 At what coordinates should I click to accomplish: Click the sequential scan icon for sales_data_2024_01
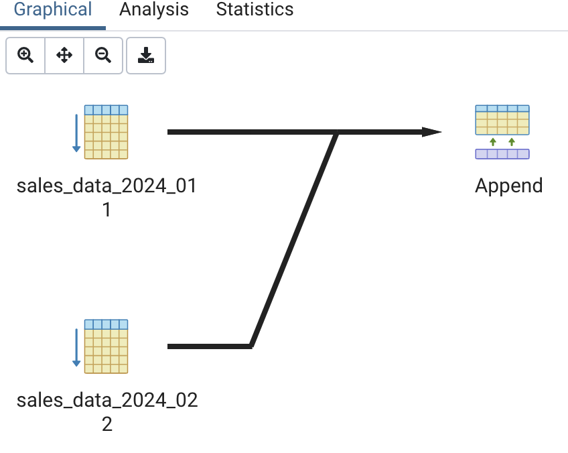click(x=105, y=132)
